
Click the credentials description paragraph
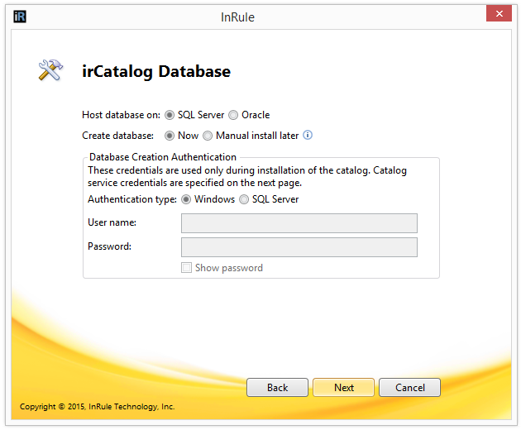click(247, 176)
